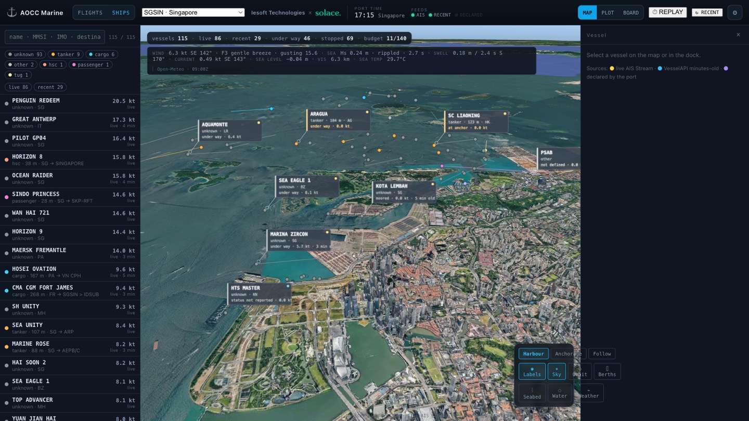Select PILOT GP04 in vessel list
The image size is (749, 421).
pos(70,141)
